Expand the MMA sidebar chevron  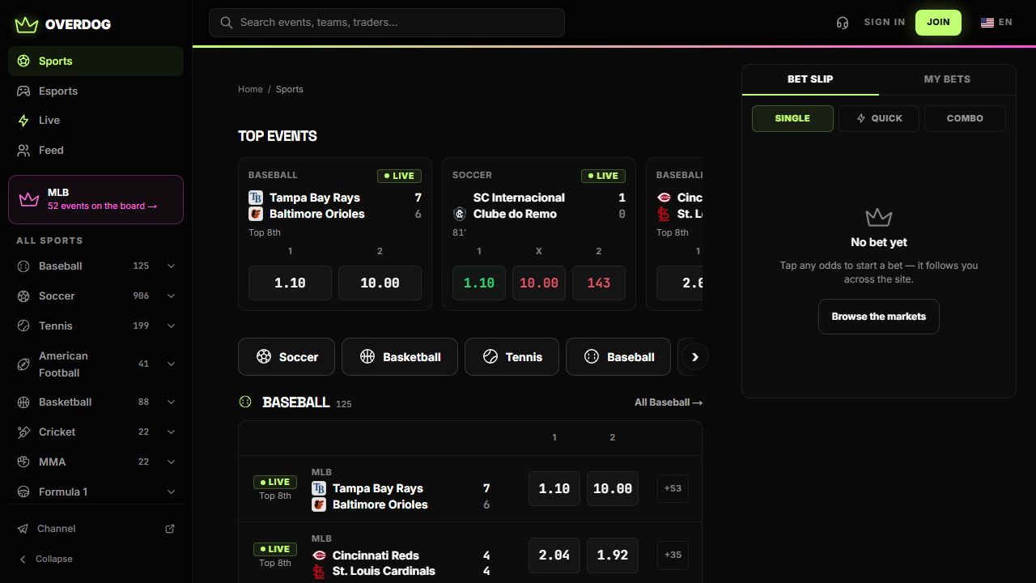(171, 462)
